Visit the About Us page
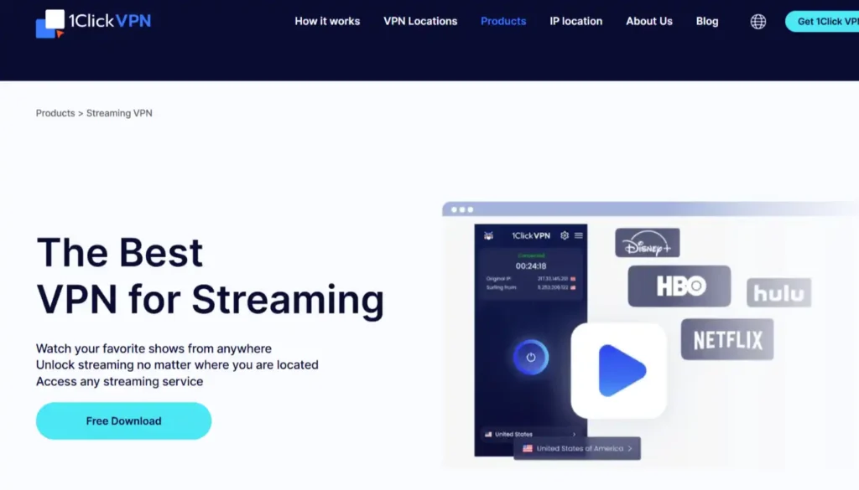The width and height of the screenshot is (859, 490). (x=648, y=22)
